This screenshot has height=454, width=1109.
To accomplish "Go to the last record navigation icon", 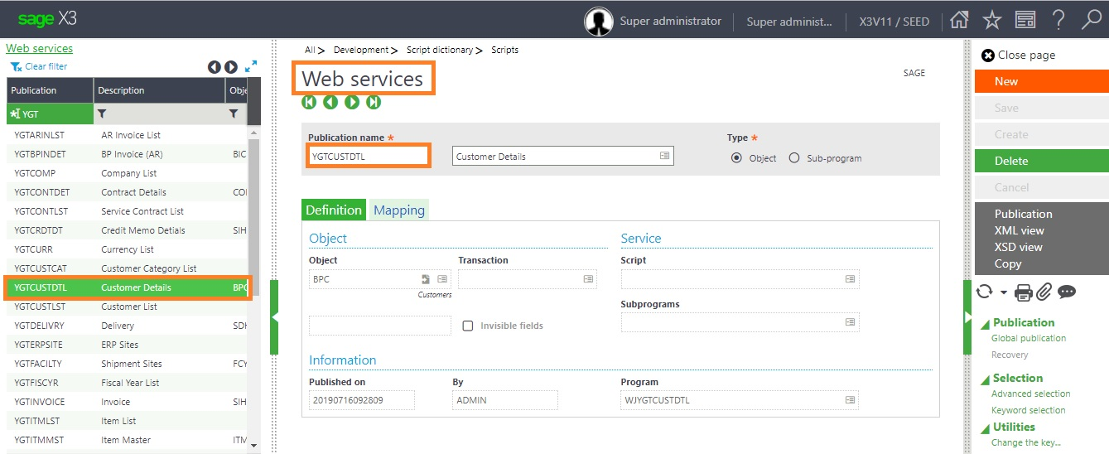I will click(x=374, y=102).
